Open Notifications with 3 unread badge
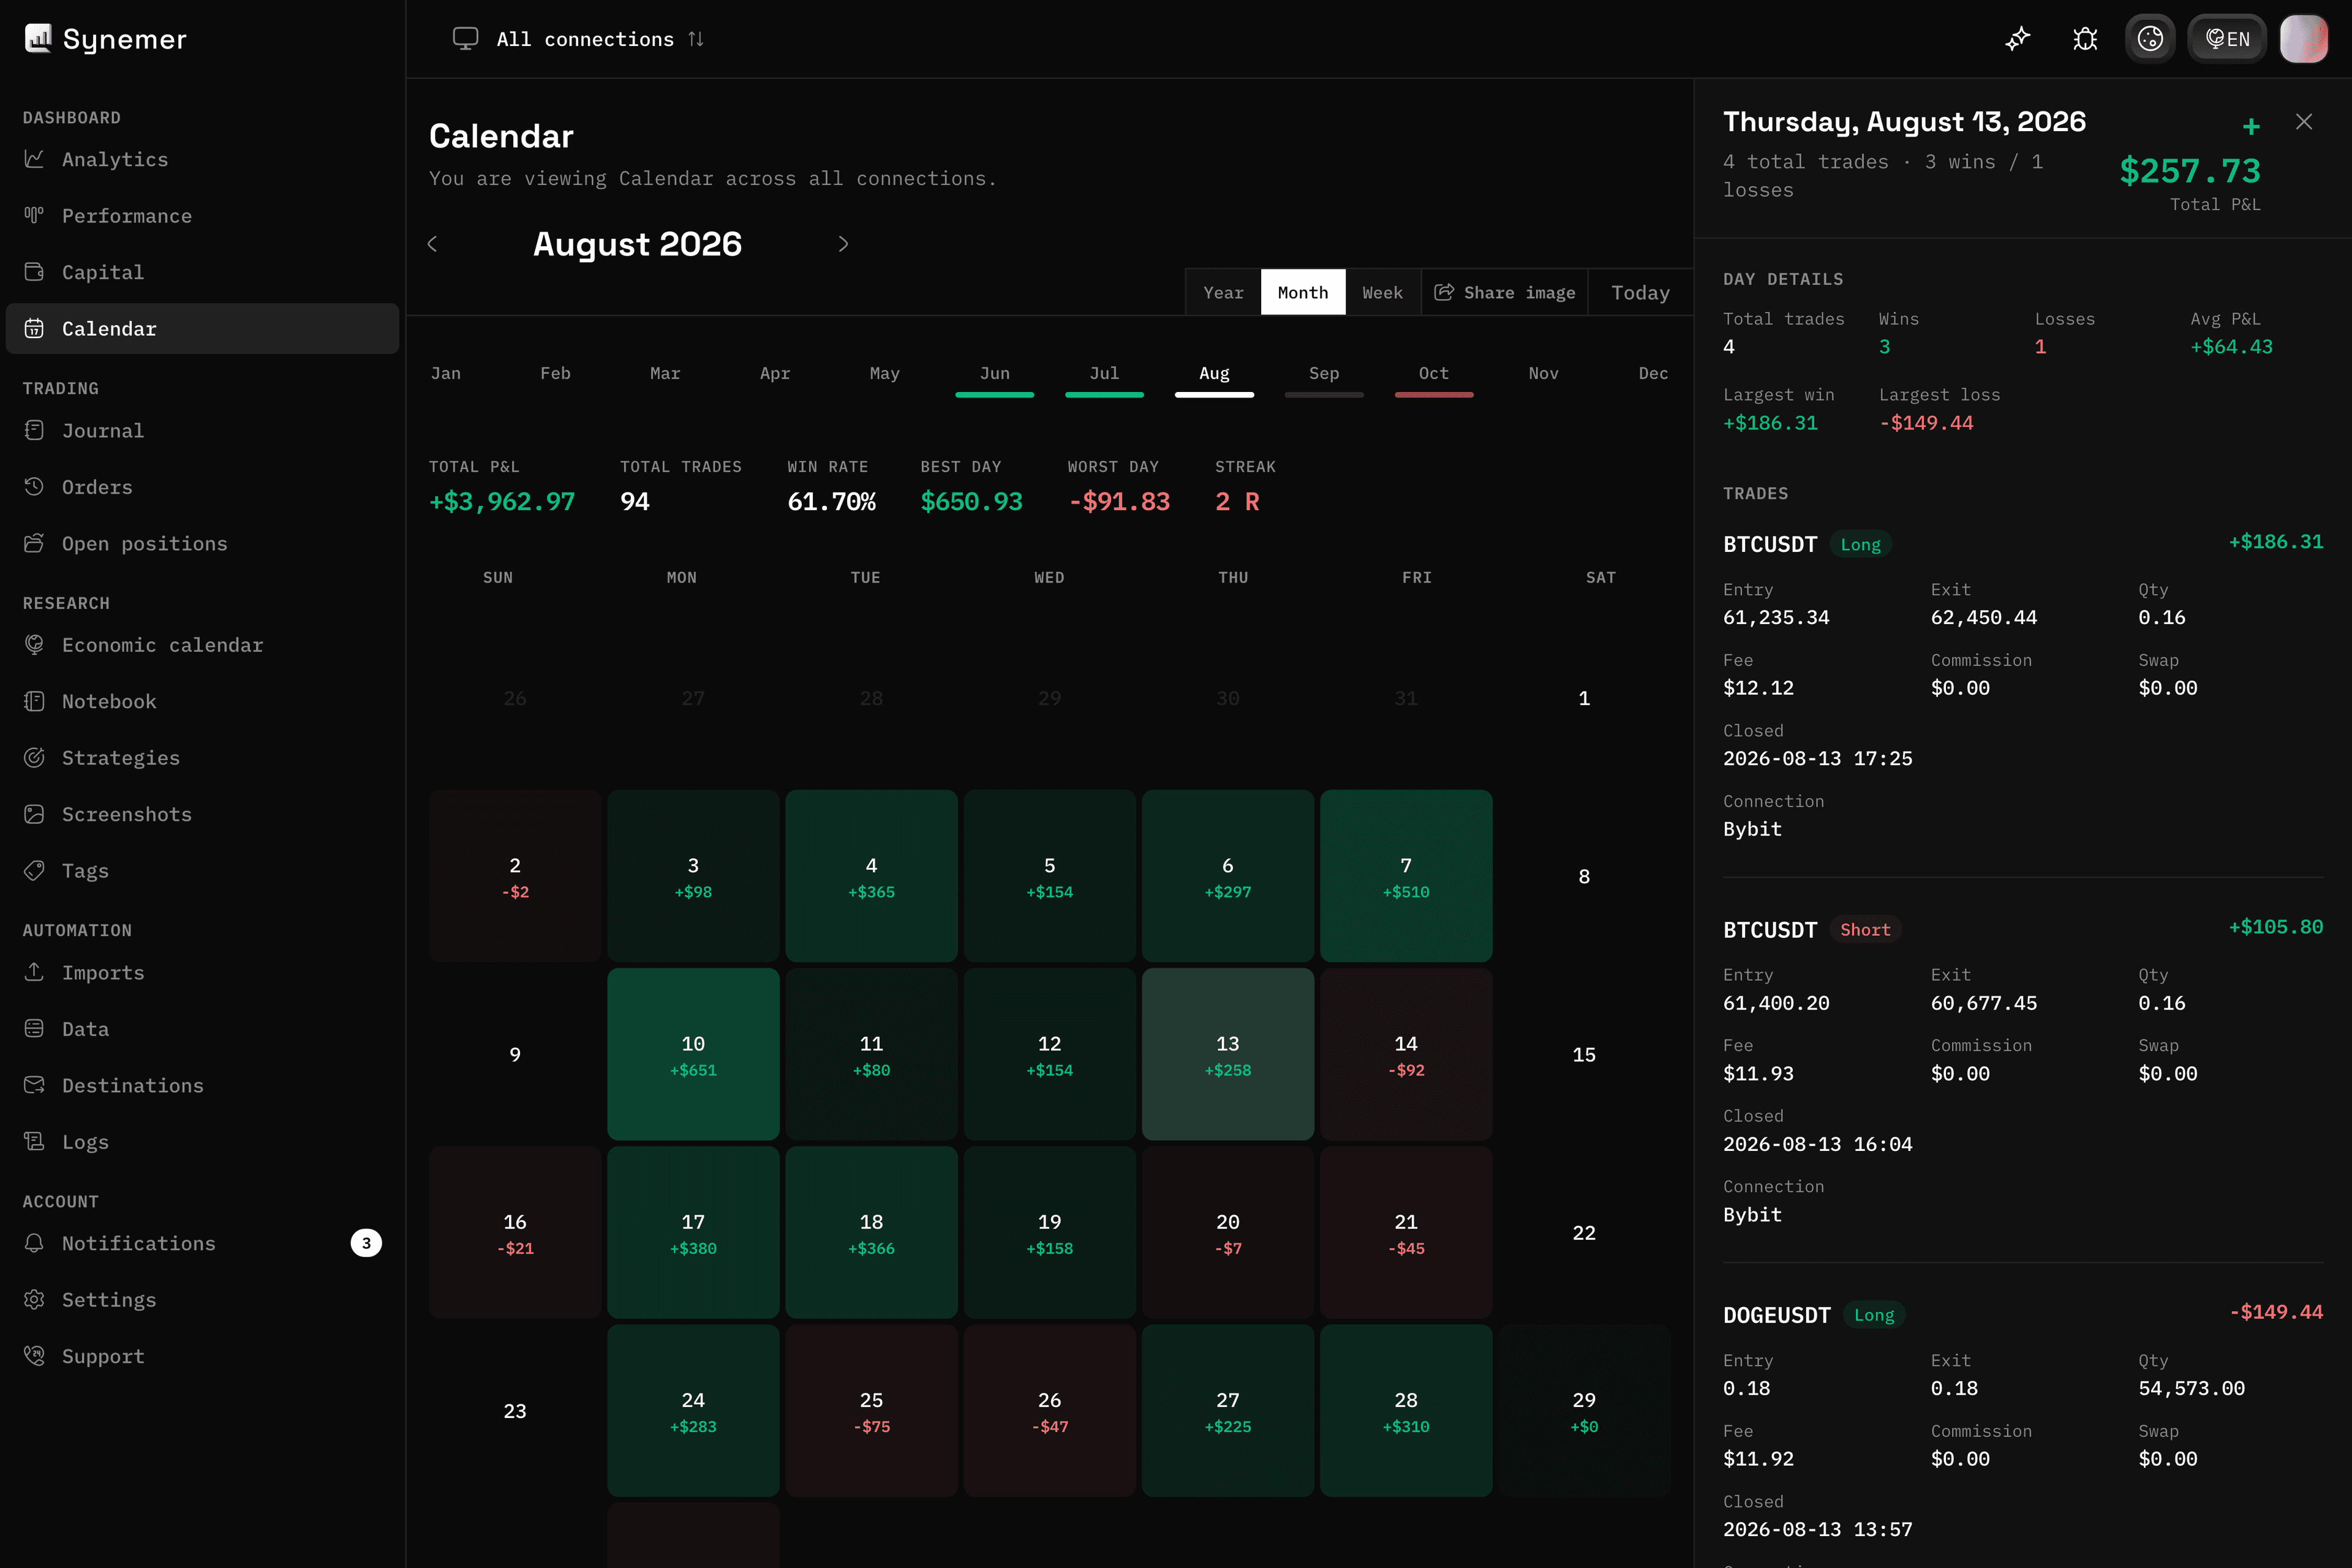 (203, 1243)
